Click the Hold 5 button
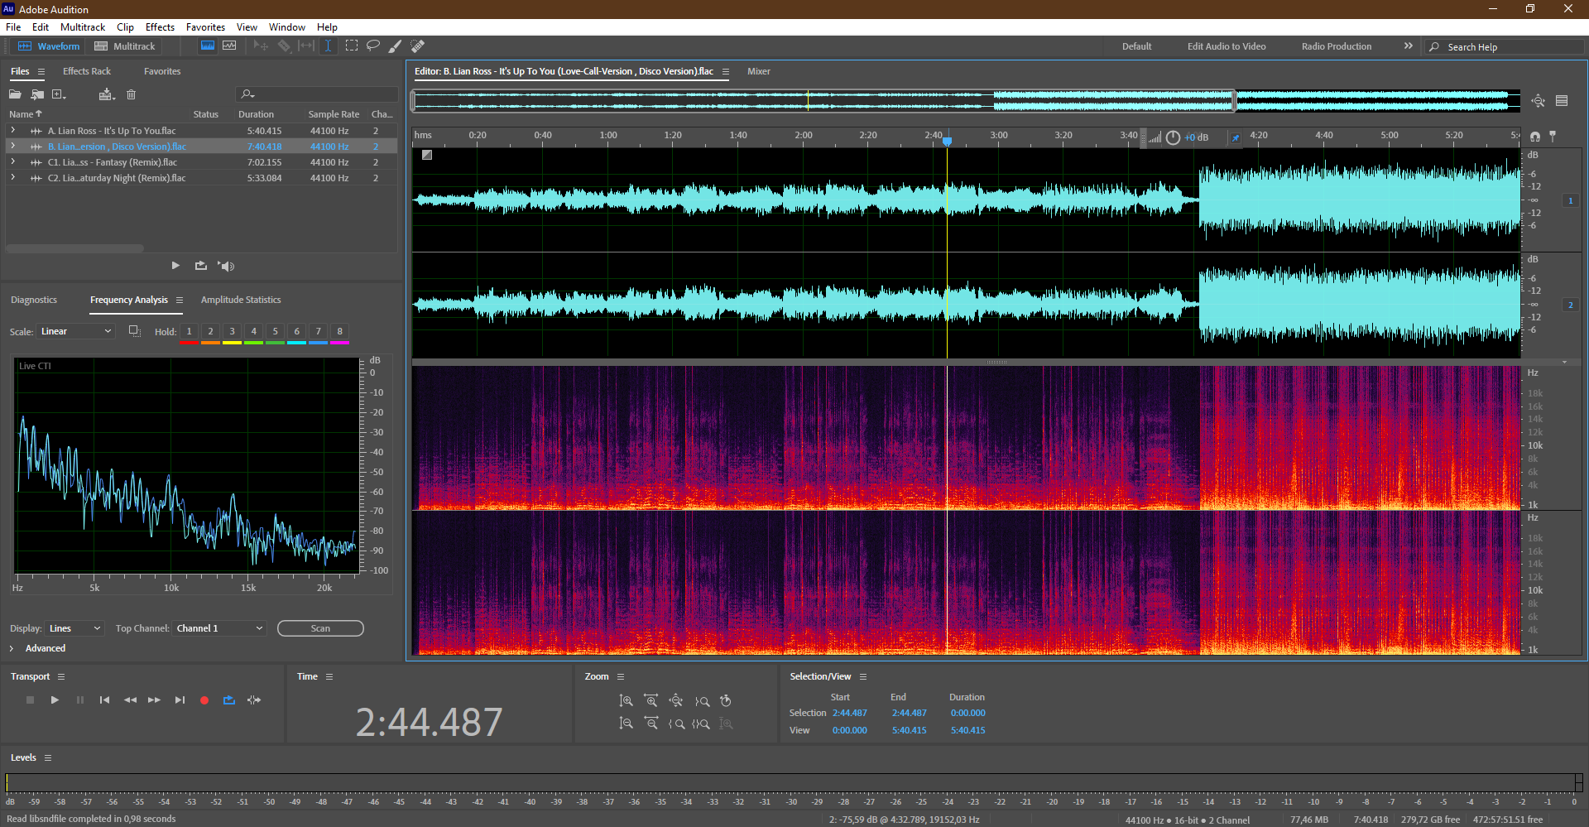 point(275,332)
